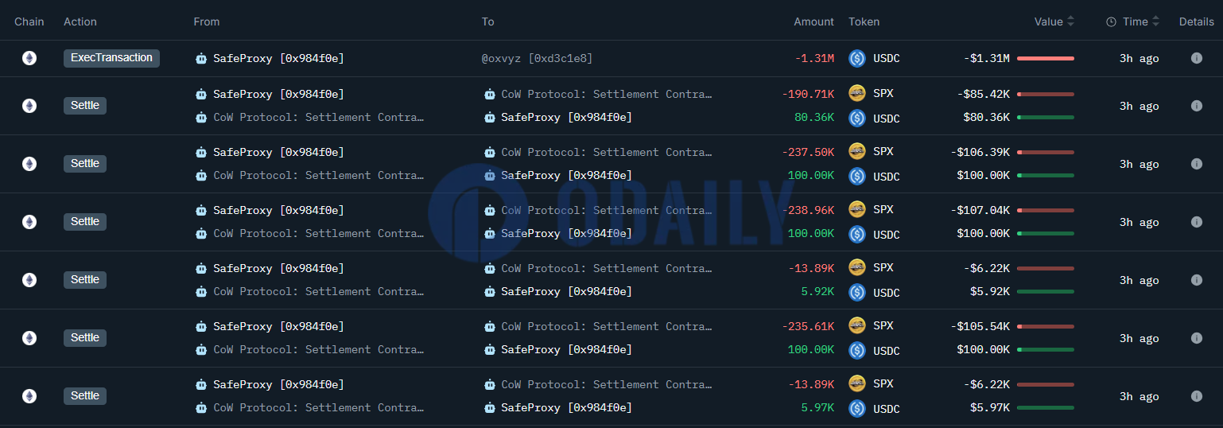Open details info icon for 5.92K USDC row
The width and height of the screenshot is (1223, 428).
(x=1196, y=280)
